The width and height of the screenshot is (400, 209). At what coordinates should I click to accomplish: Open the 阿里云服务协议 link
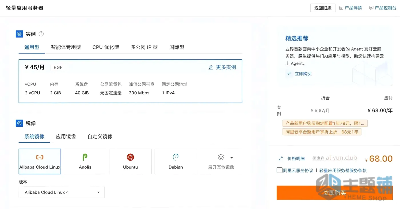(298, 171)
